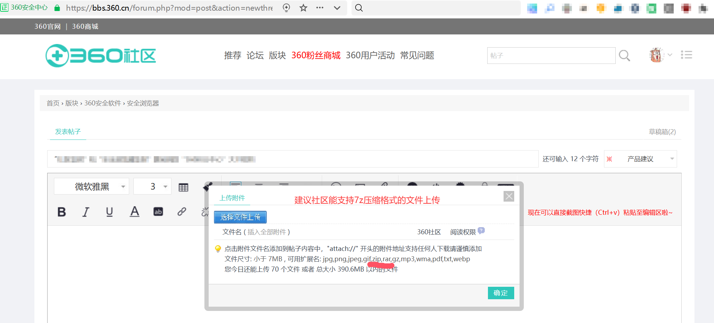The width and height of the screenshot is (714, 323).
Task: Confirm the upload dialog with 确定
Action: 501,293
